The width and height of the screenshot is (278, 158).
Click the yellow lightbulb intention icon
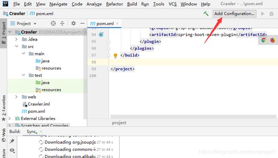[115, 56]
